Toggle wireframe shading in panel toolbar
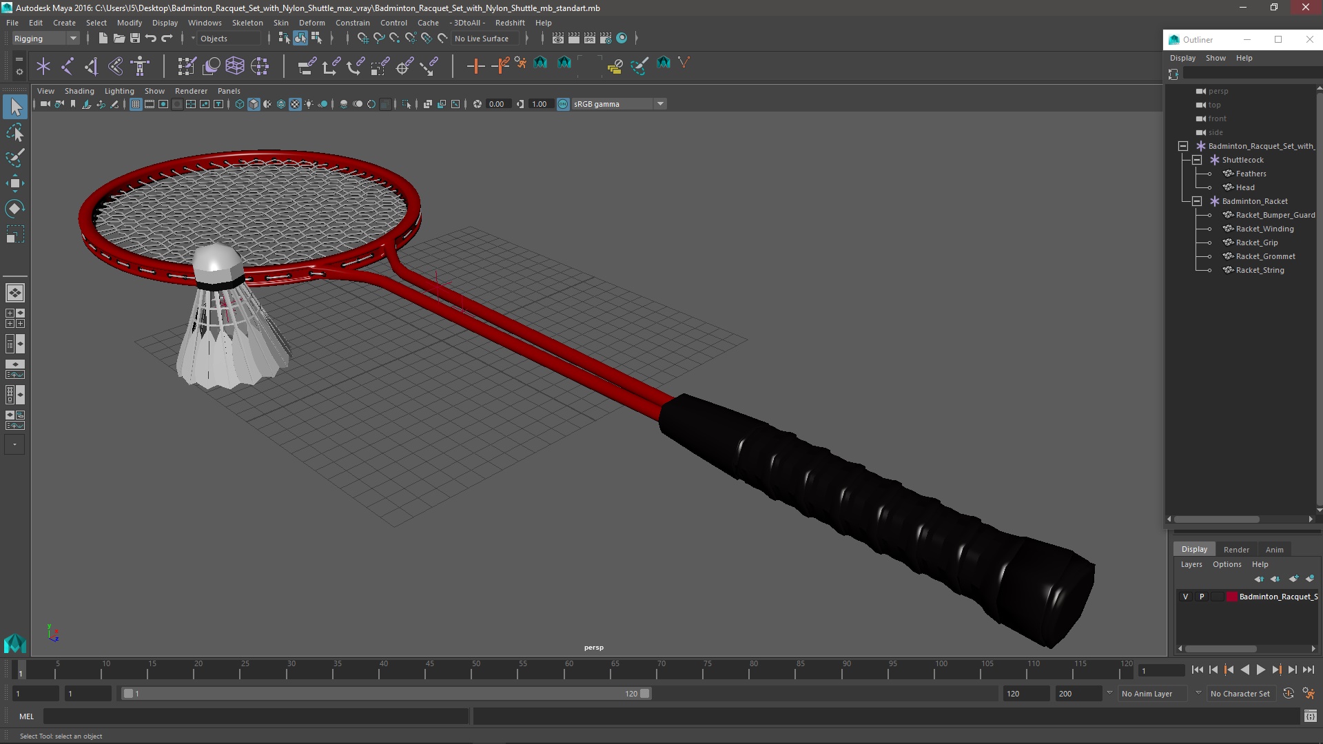Screen dimensions: 1323x744 click(x=240, y=104)
